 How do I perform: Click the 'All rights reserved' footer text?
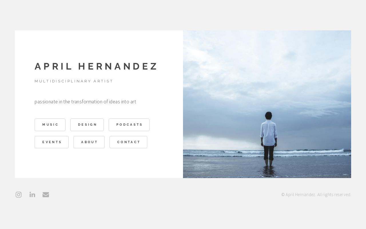tap(334, 195)
